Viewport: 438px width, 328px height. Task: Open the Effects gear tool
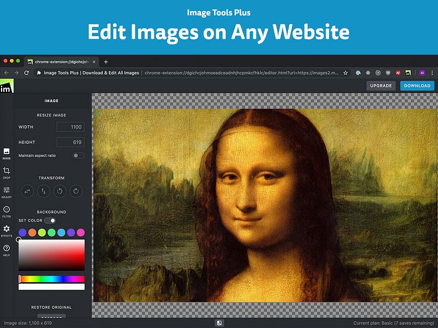(7, 231)
